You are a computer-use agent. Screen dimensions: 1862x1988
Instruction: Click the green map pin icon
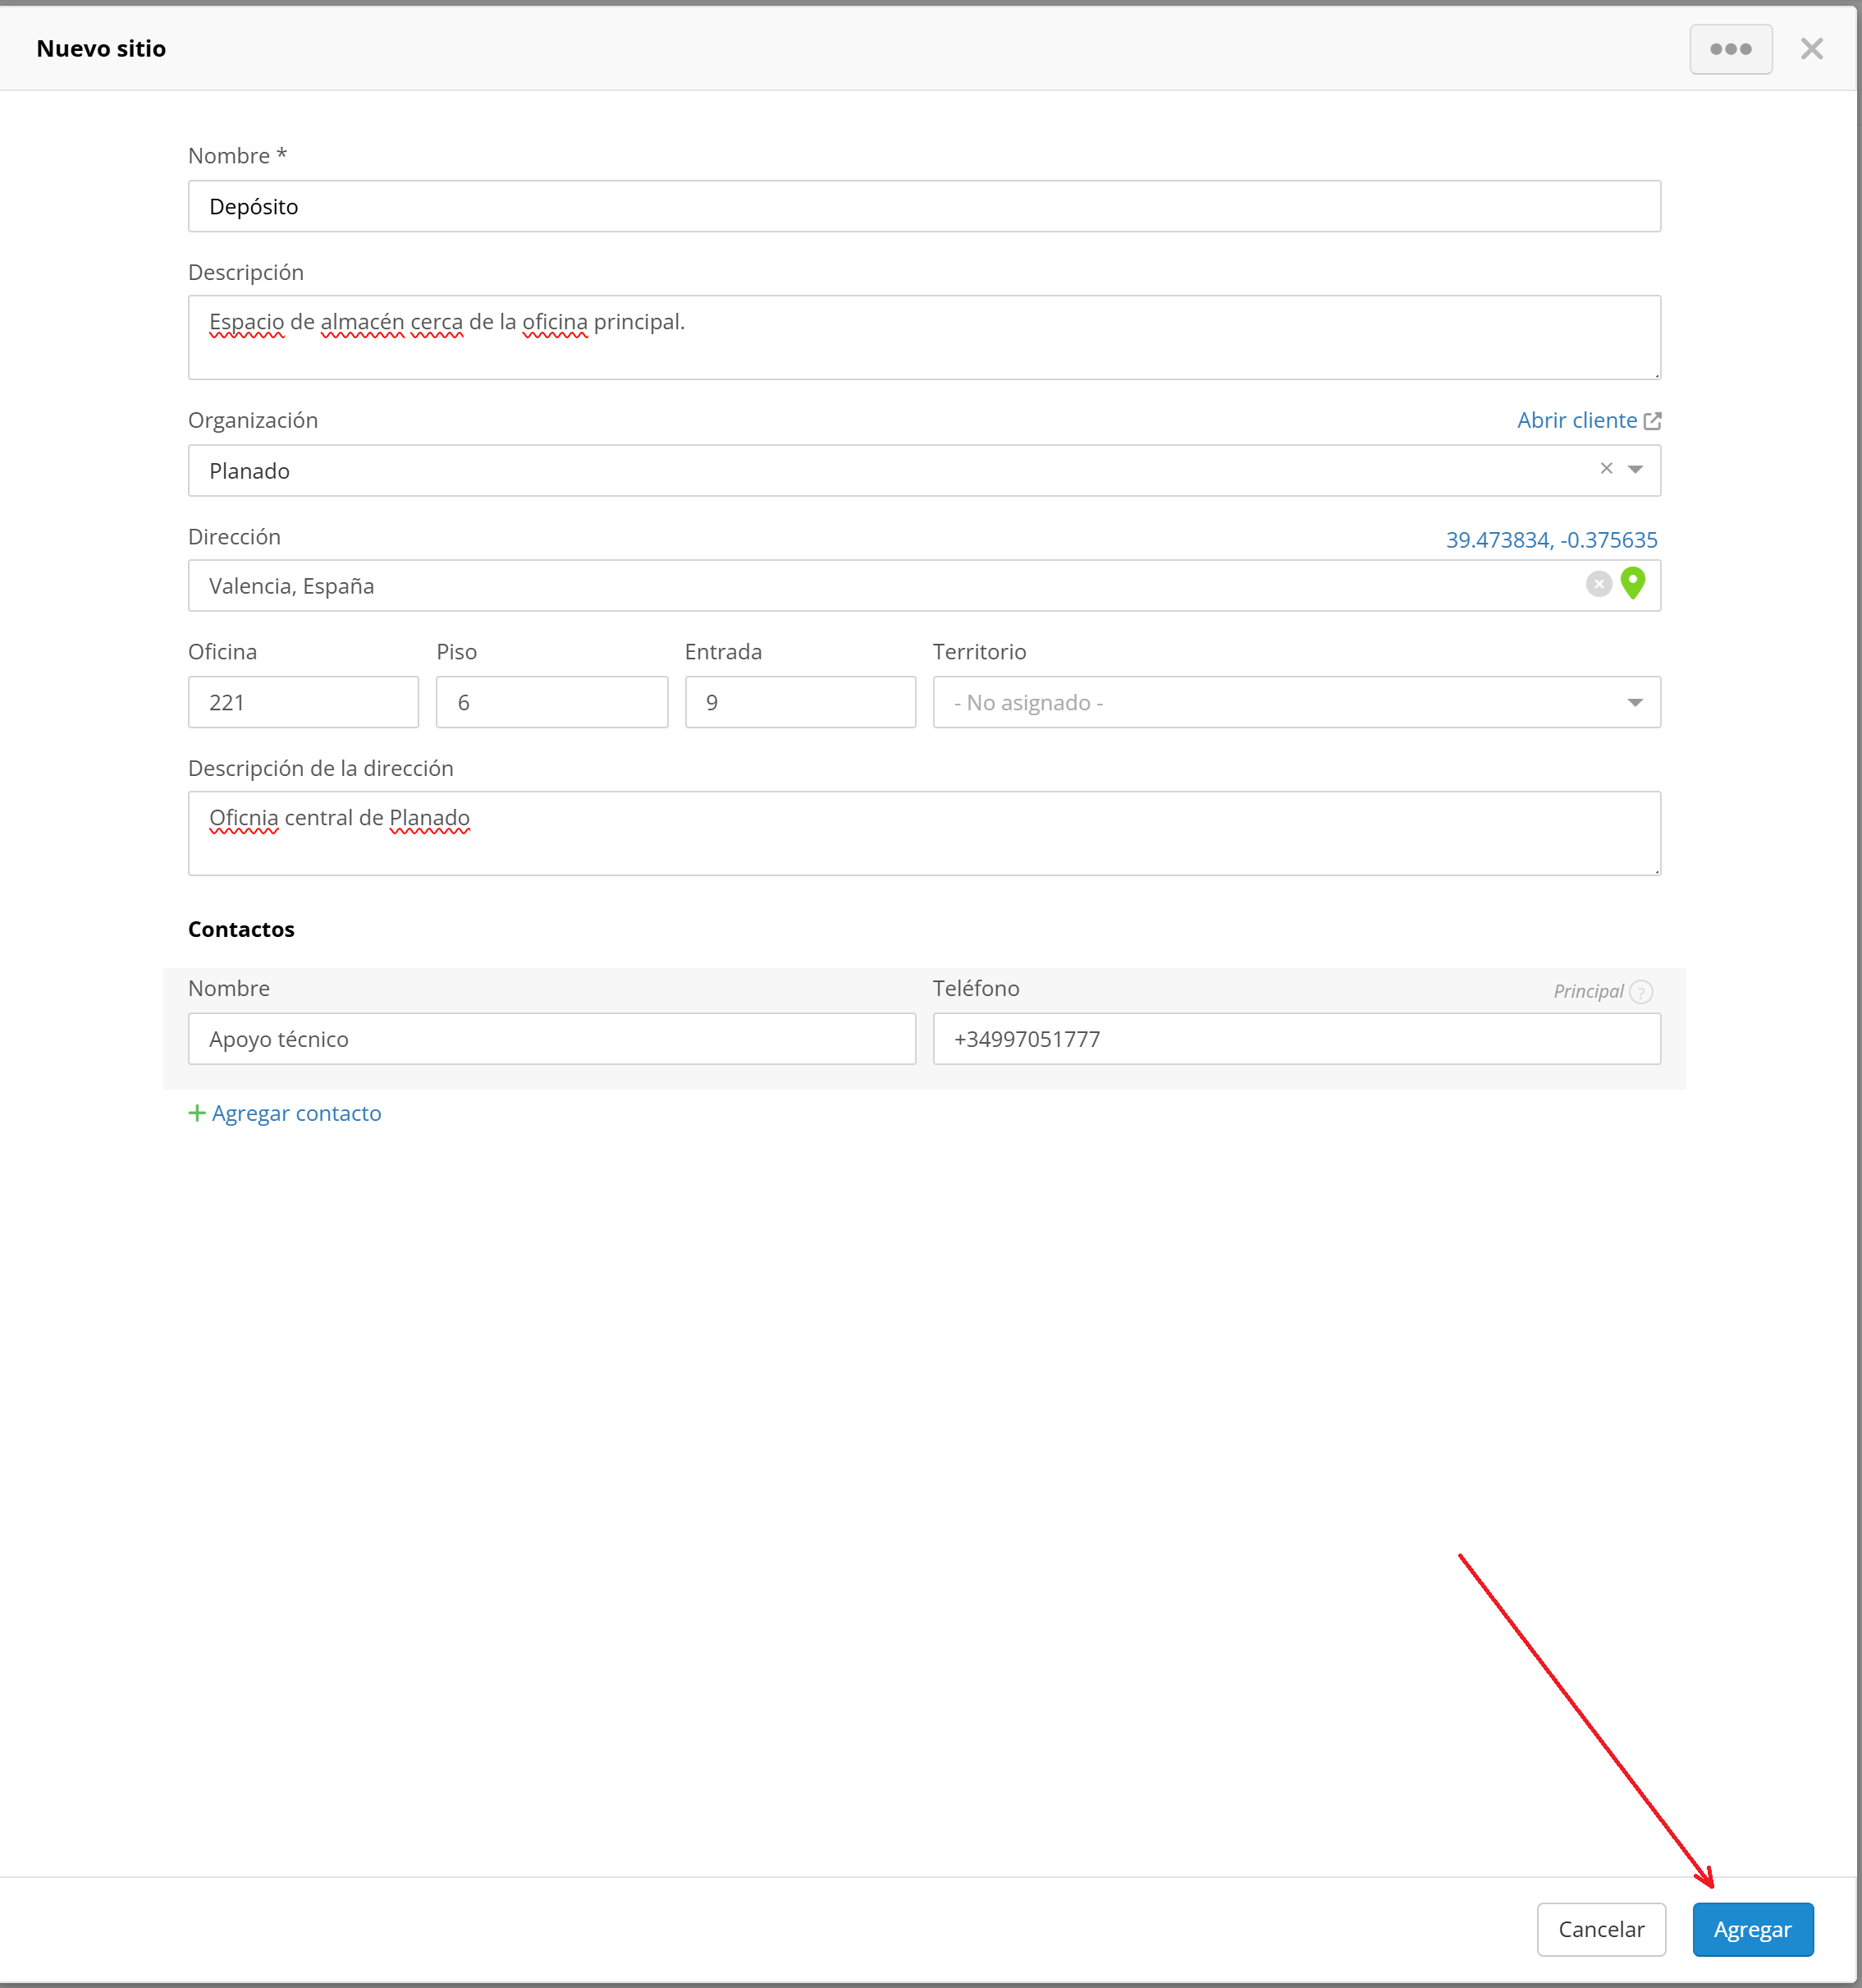click(1632, 583)
